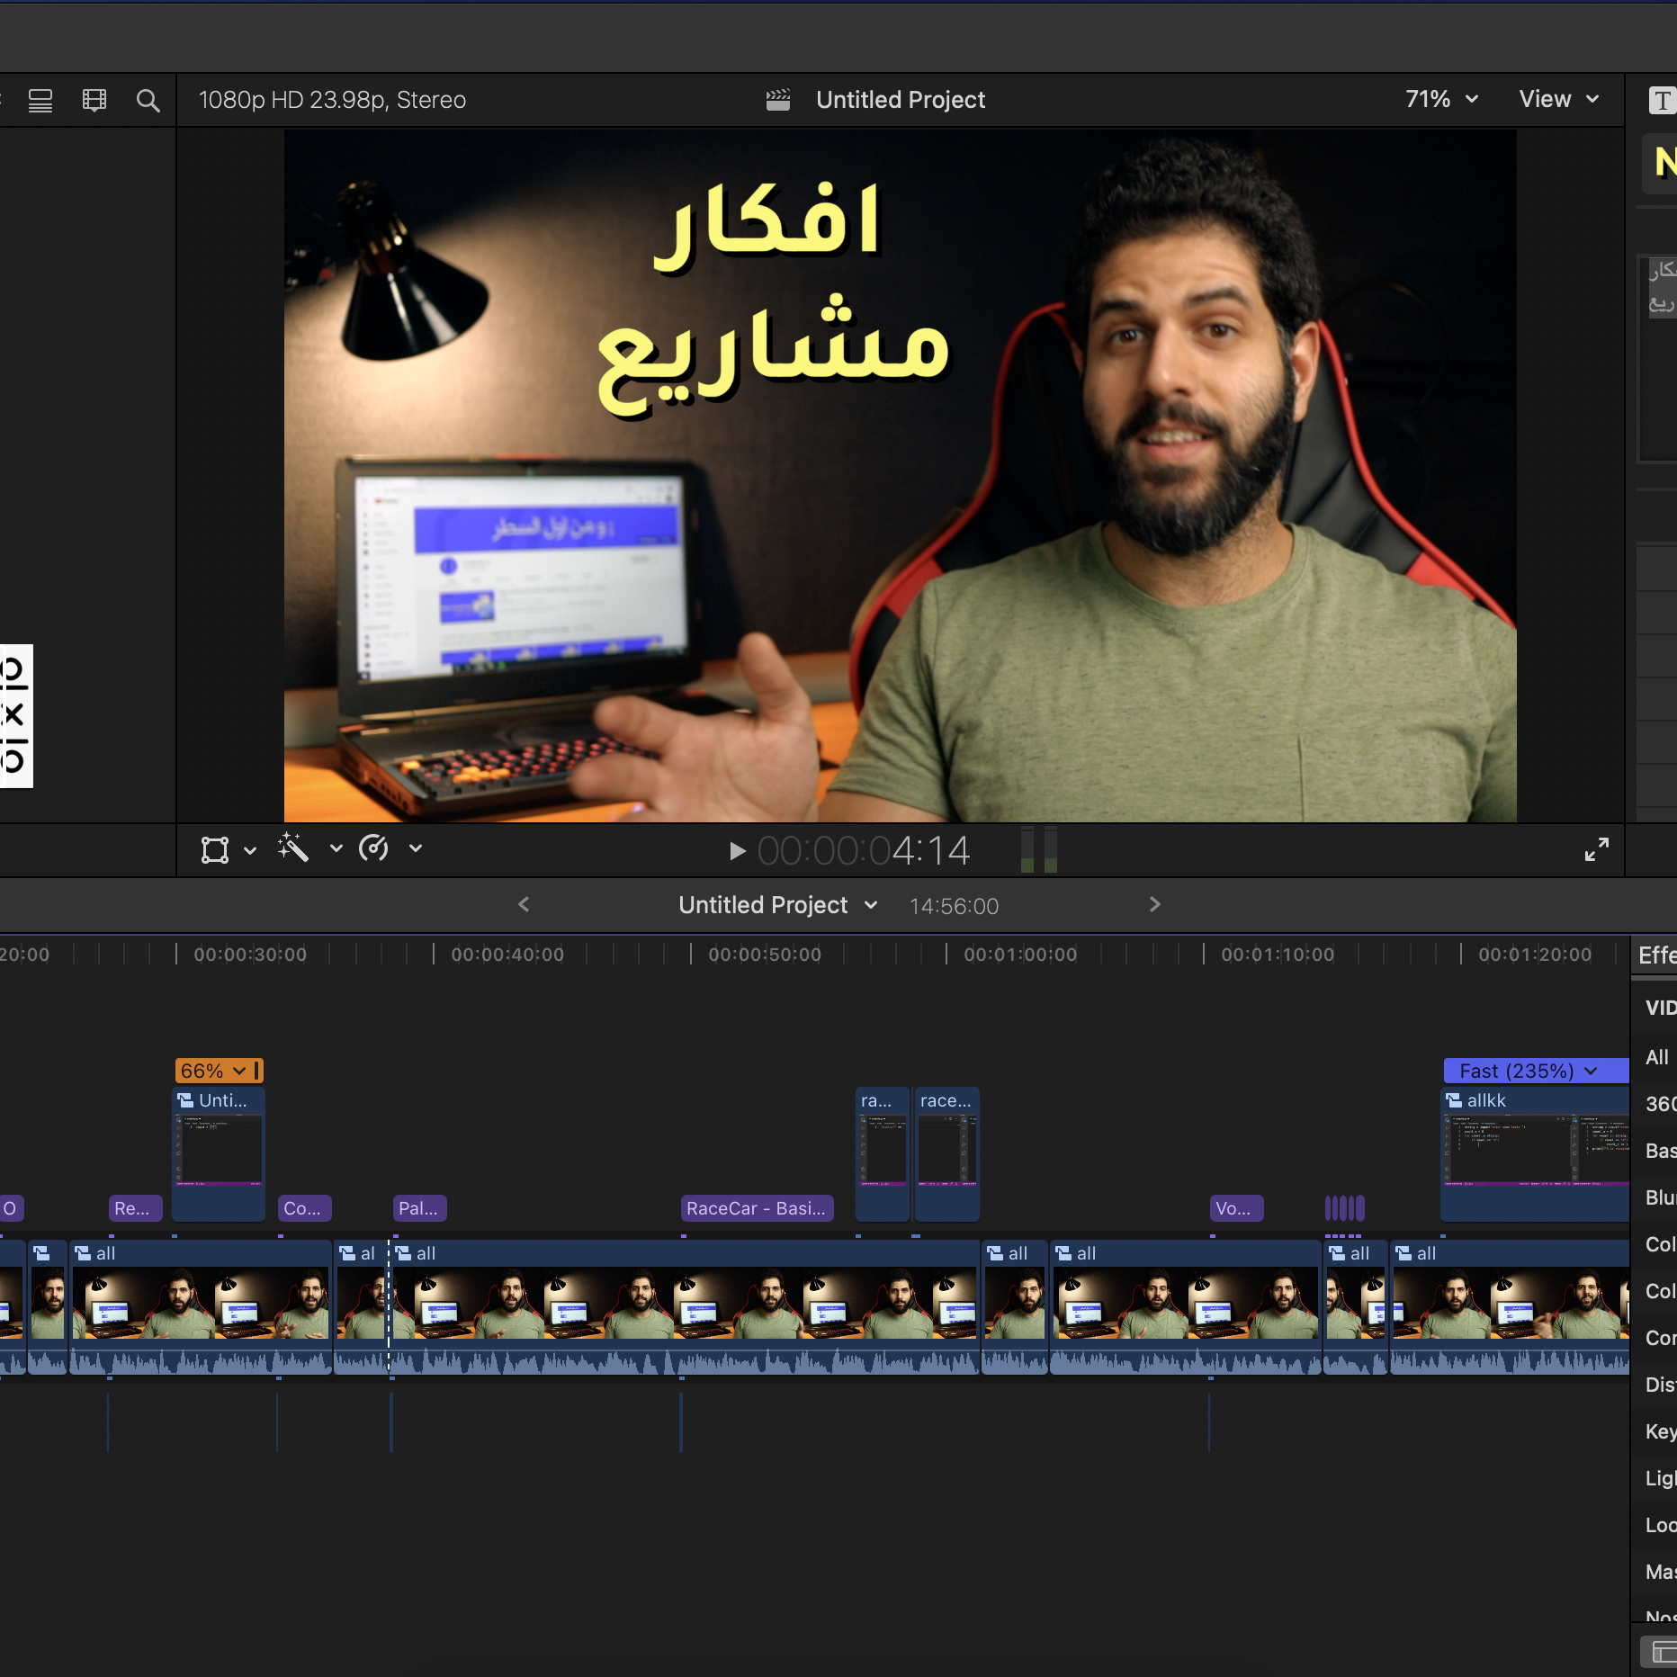
Task: Click the magic wand enhancements icon
Action: click(294, 848)
